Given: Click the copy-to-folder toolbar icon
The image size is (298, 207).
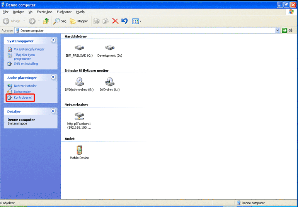Looking at the screenshot, I should 106,21.
